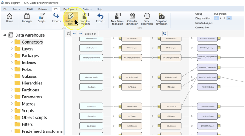Screen dimensions: 245x136
Task: Expand the Galaxies folder
Action: (x=11, y=76)
